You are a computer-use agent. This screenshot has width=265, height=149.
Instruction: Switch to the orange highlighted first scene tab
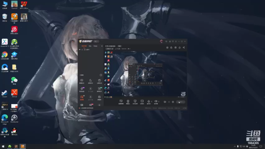84,46
